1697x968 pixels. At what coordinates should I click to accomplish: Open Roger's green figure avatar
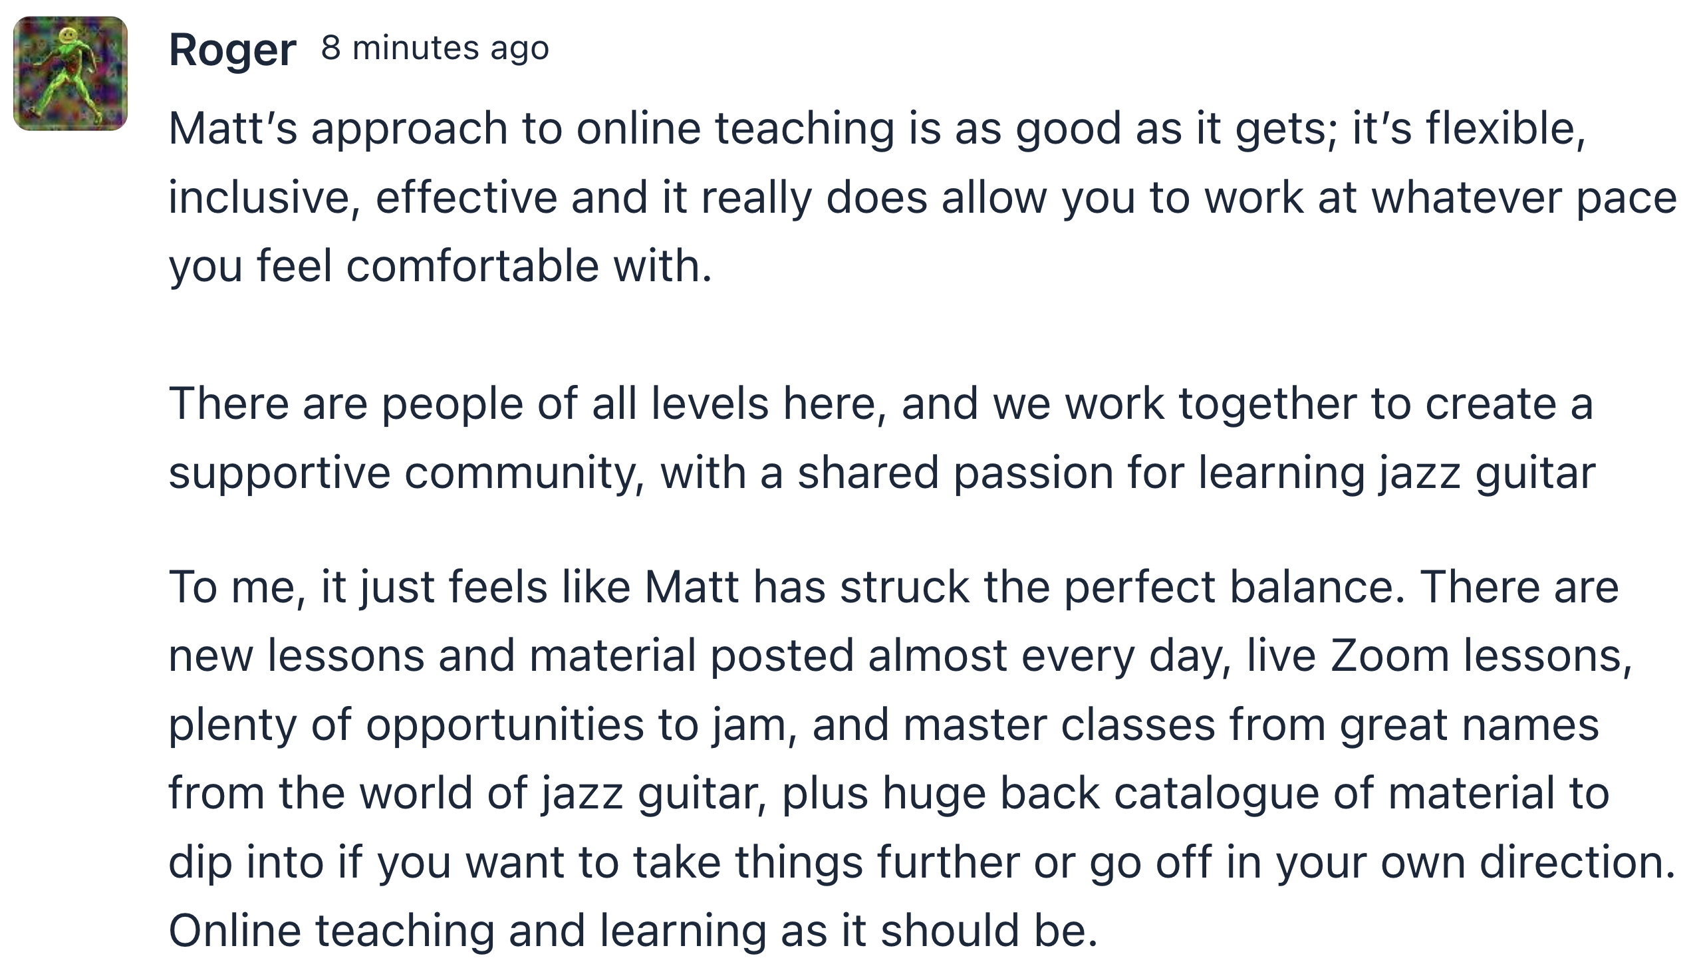pyautogui.click(x=70, y=73)
